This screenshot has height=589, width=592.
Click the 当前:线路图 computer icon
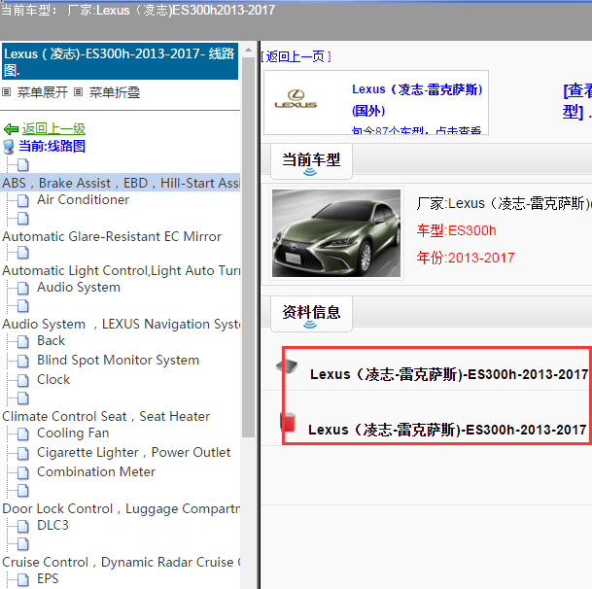[9, 147]
